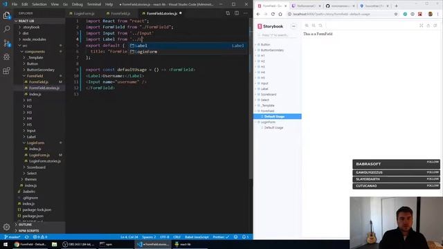Follow BABRASOFT in the overlay
Viewport: 443px width, 249px height.
tap(433, 162)
